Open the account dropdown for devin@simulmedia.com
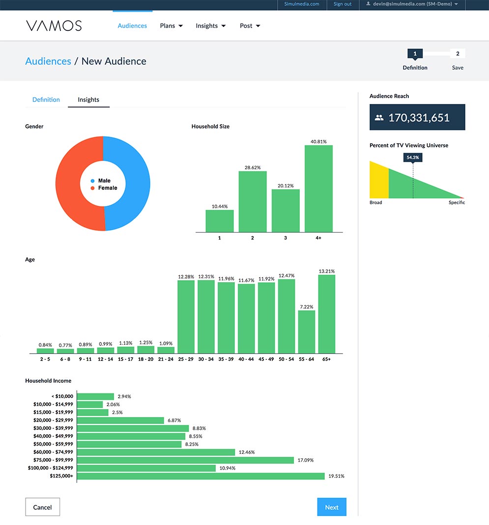This screenshot has height=525, width=489. point(412,4)
